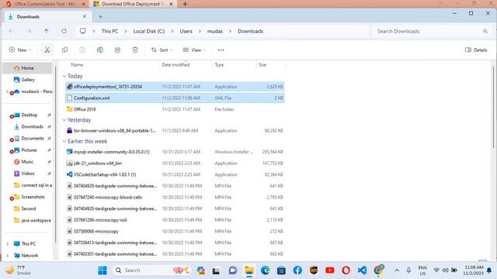Screen dimensions: 497x279
Task: Open Screenshots folder in navigation pane
Action: (x=33, y=197)
